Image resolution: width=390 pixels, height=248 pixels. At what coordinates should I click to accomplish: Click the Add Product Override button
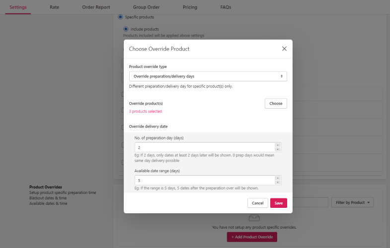(x=252, y=237)
